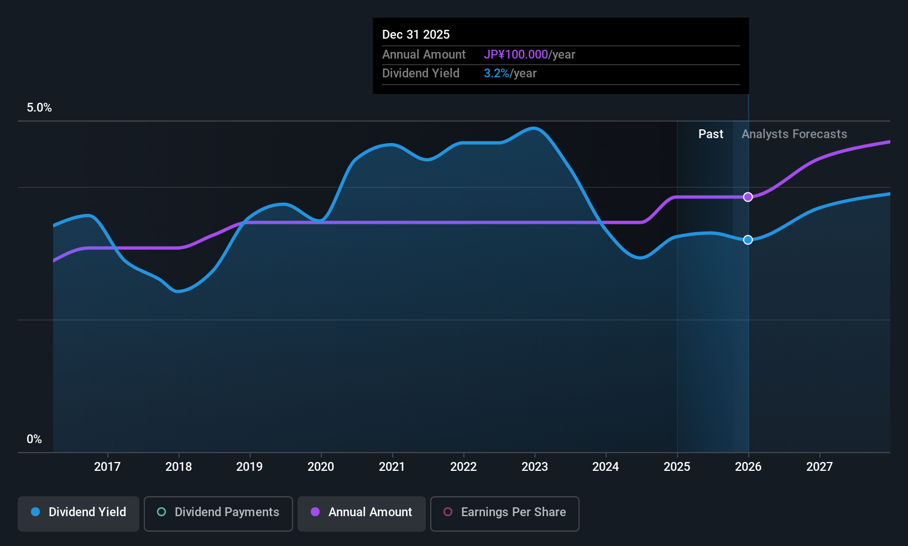
Task: Click the teal Dividend Payments legend circle
Action: [161, 512]
